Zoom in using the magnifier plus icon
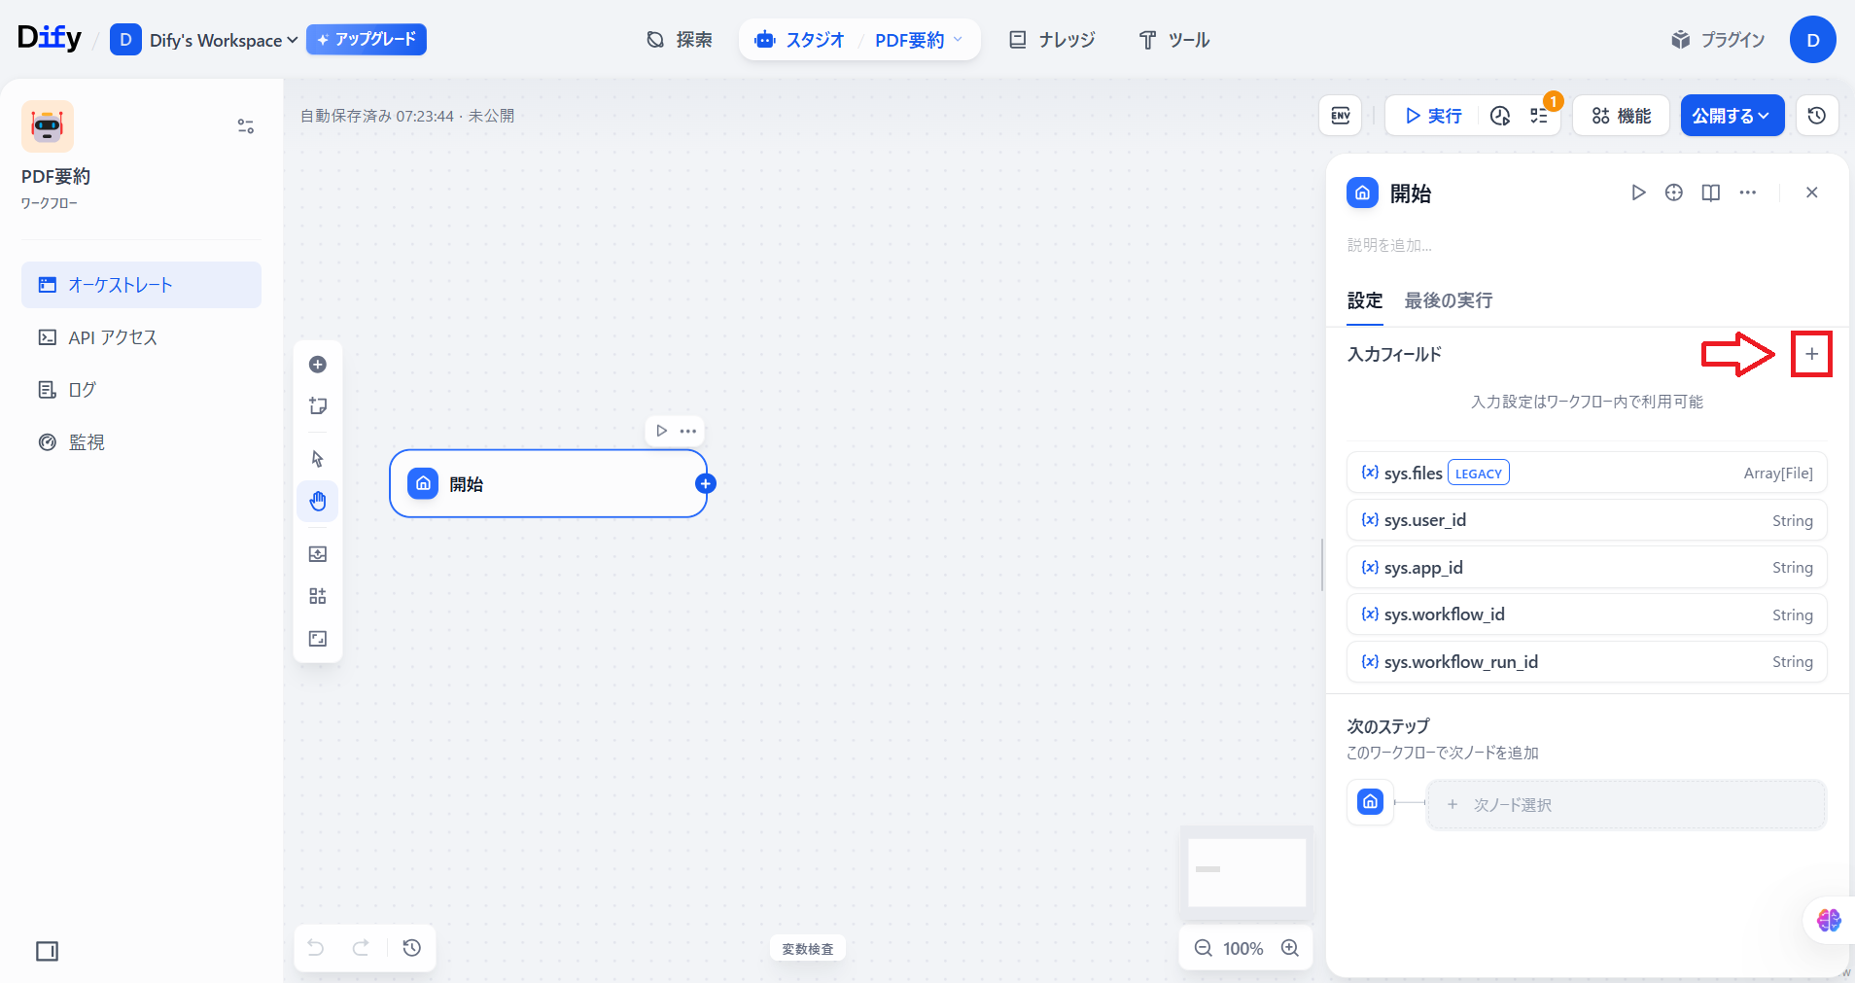The image size is (1855, 983). point(1290,948)
